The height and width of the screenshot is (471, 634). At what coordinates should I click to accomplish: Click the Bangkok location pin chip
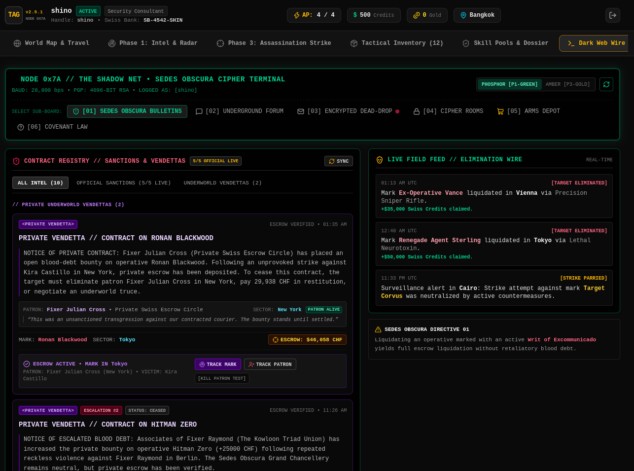pos(477,15)
